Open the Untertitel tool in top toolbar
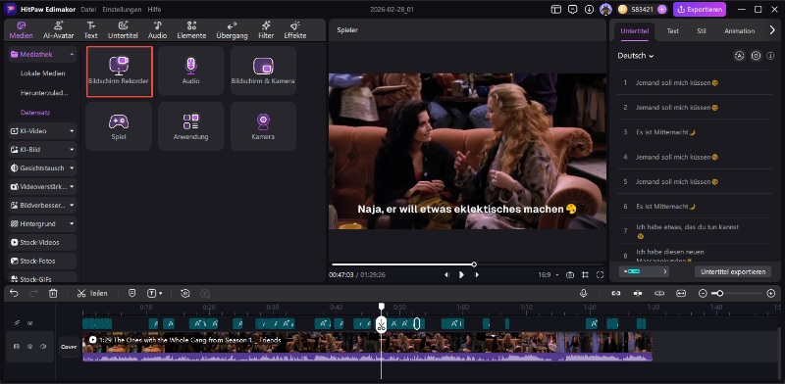The image size is (785, 384). tap(123, 30)
